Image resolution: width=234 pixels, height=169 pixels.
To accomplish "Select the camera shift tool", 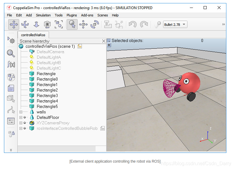I will [x=36, y=24].
